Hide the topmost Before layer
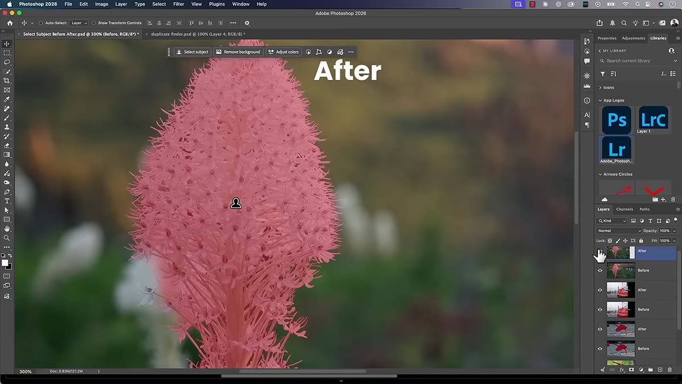This screenshot has height=384, width=682. coord(600,270)
